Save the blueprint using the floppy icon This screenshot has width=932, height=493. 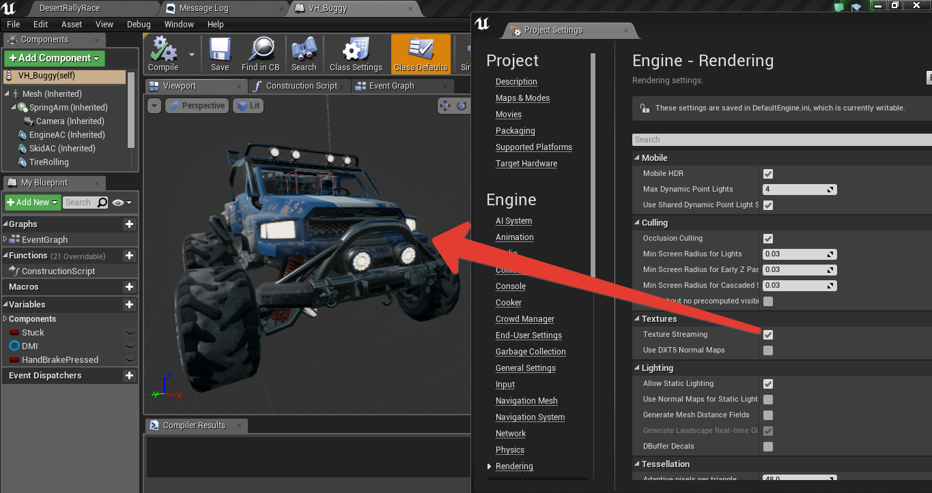tap(220, 54)
